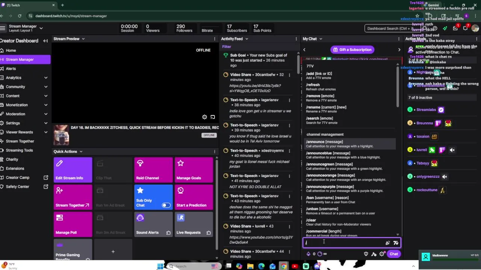Open options for Video Share 30cantbefw 32 minutes
This screenshot has height=270, width=481.
click(289, 75)
